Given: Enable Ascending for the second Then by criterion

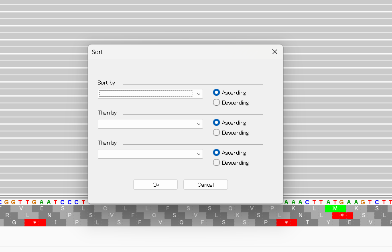Looking at the screenshot, I should (216, 152).
